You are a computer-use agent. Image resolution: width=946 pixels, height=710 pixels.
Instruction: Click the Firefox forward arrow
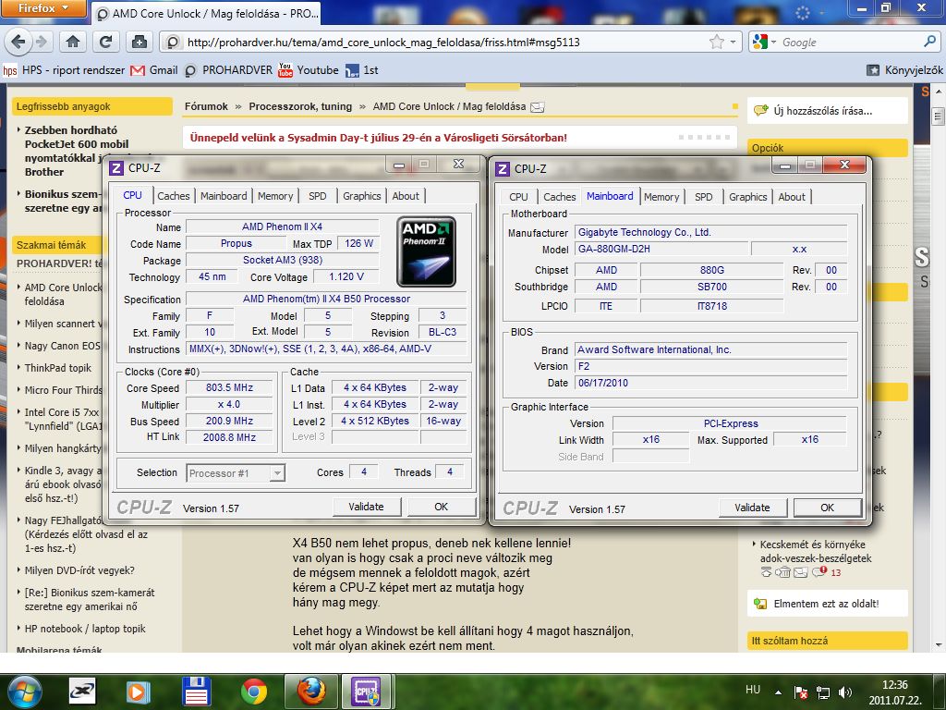point(41,42)
